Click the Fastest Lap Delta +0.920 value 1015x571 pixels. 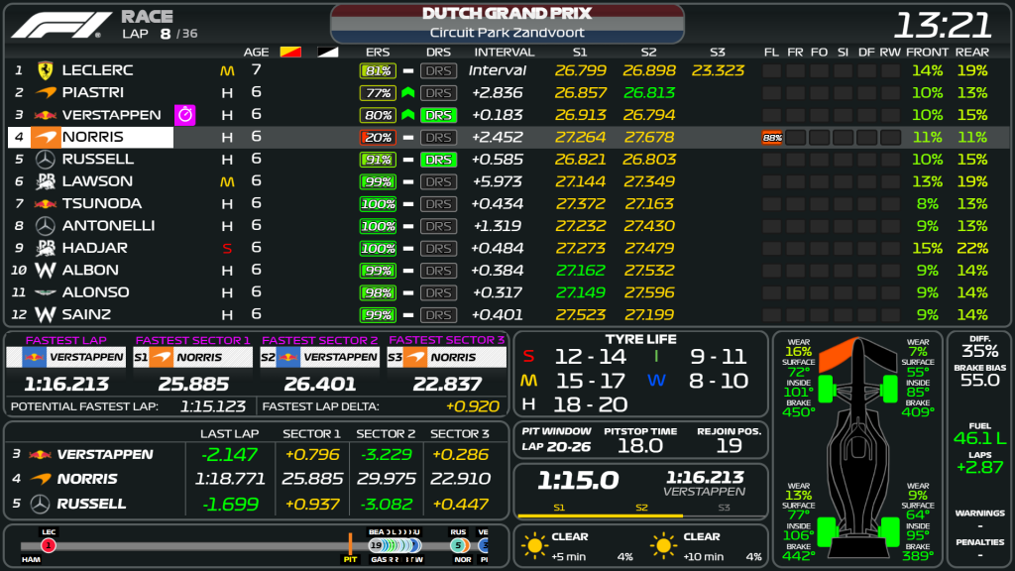click(472, 406)
